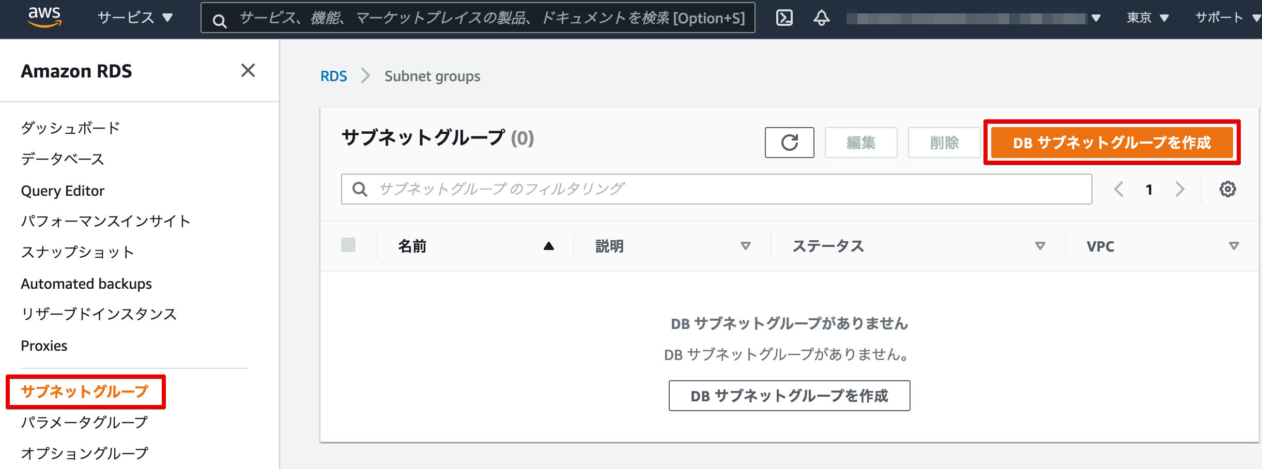This screenshot has height=469, width=1262.
Task: Toggle the select-all checkbox in table header
Action: click(348, 245)
